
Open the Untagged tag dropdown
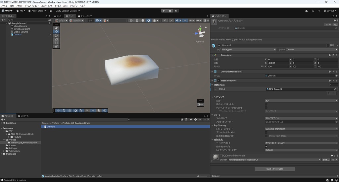[x=248, y=50]
